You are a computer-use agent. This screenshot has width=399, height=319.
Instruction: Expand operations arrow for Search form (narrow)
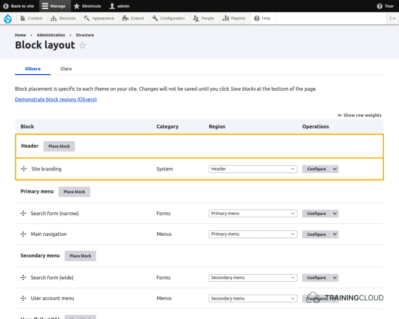[335, 213]
